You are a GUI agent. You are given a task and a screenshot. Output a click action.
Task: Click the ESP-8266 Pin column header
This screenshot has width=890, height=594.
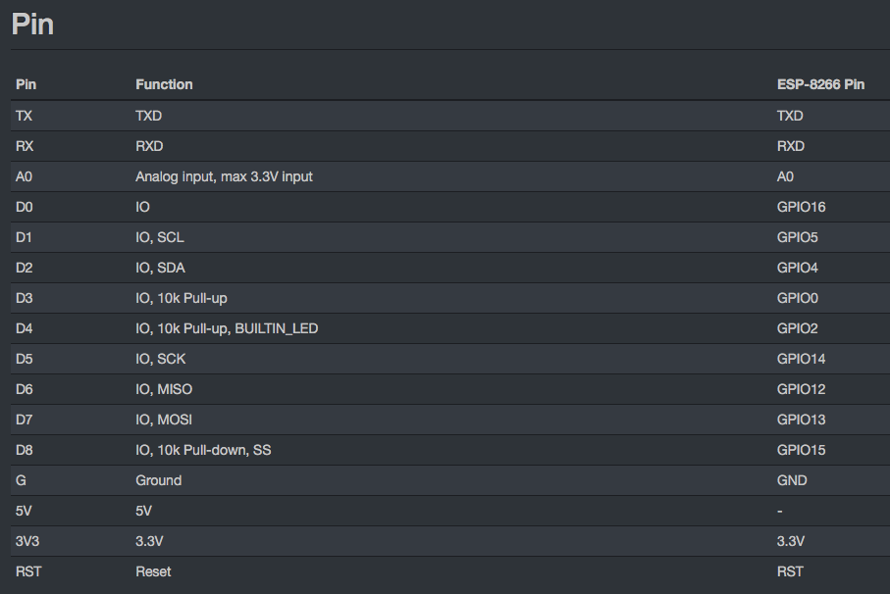pos(820,84)
